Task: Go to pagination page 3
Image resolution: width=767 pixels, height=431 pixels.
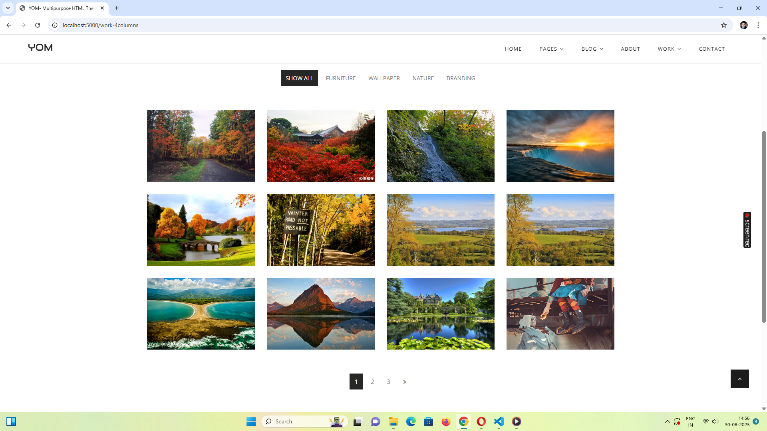Action: point(388,382)
